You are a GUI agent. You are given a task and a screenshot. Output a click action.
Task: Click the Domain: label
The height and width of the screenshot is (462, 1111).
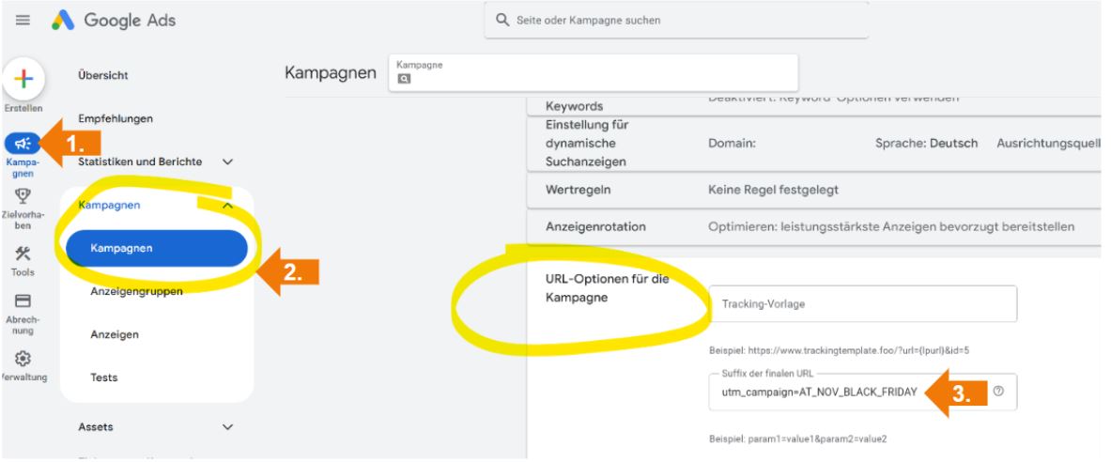coord(732,143)
